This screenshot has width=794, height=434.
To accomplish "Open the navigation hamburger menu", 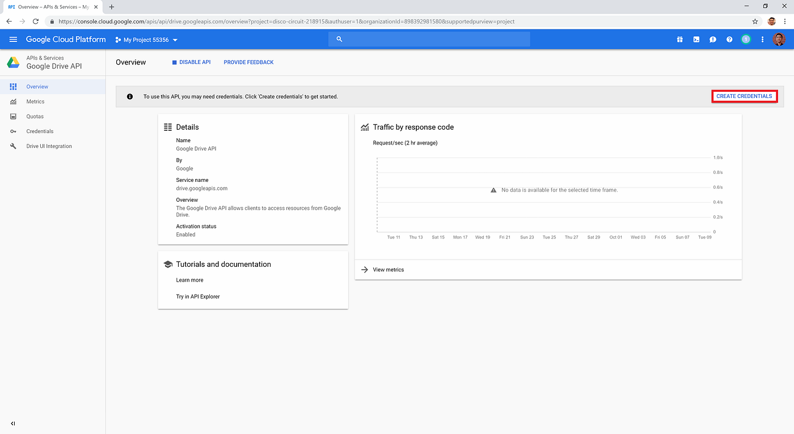I will [12, 39].
